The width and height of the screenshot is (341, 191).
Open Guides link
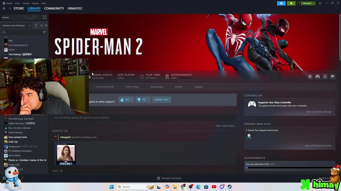pos(179,87)
